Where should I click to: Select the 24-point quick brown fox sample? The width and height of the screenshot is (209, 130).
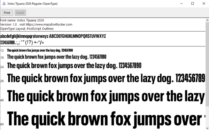[x=74, y=66]
